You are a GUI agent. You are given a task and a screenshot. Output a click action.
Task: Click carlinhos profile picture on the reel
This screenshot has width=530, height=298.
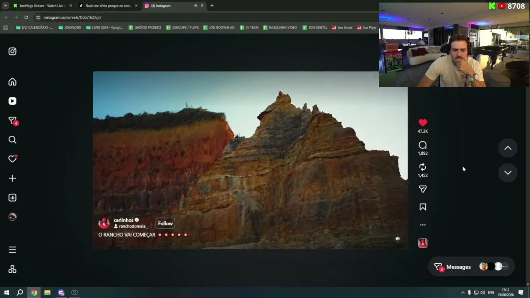[x=104, y=223]
